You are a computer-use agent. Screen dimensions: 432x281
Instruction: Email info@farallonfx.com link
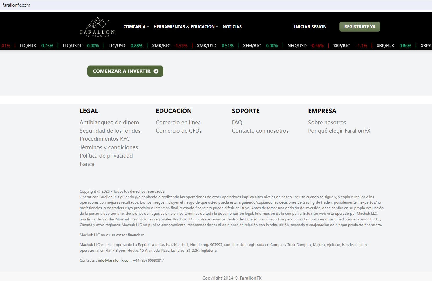coord(115,260)
